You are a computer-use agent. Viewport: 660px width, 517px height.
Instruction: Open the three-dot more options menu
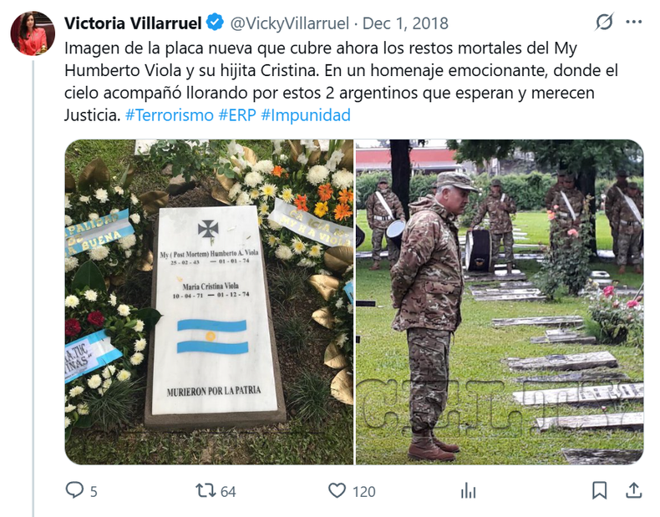[x=634, y=22]
